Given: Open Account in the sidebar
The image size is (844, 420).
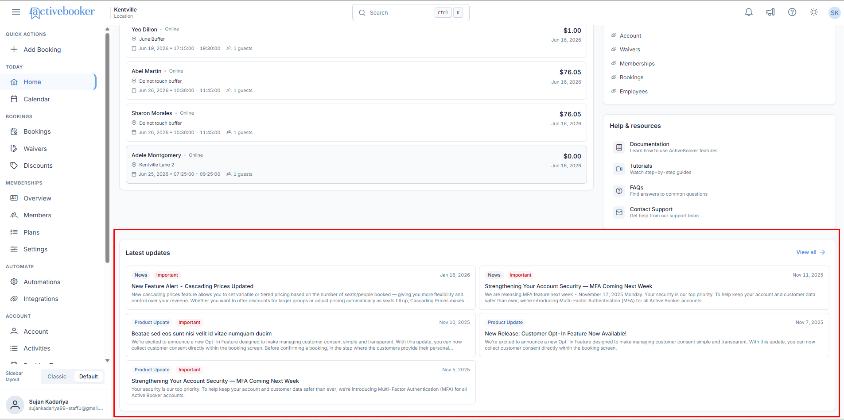Looking at the screenshot, I should coord(48,331).
